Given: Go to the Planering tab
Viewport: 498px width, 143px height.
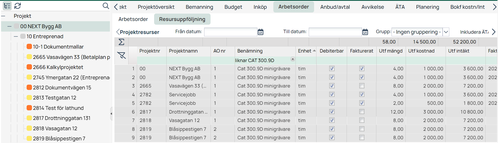Looking at the screenshot, I should tap(427, 7).
